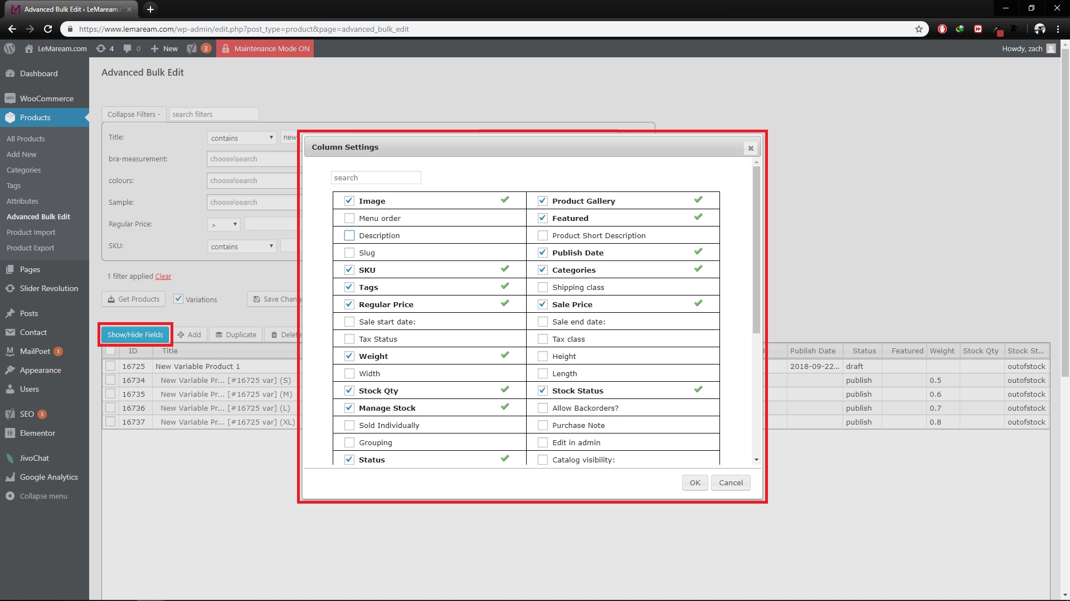Screen dimensions: 1070x601
Task: Open the Chrome three-dot menu
Action: click(1058, 29)
